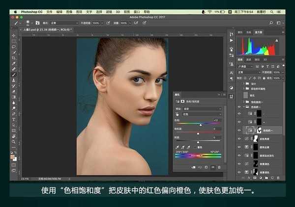Select the Type (T) tool
295x207 pixels.
click(14, 119)
